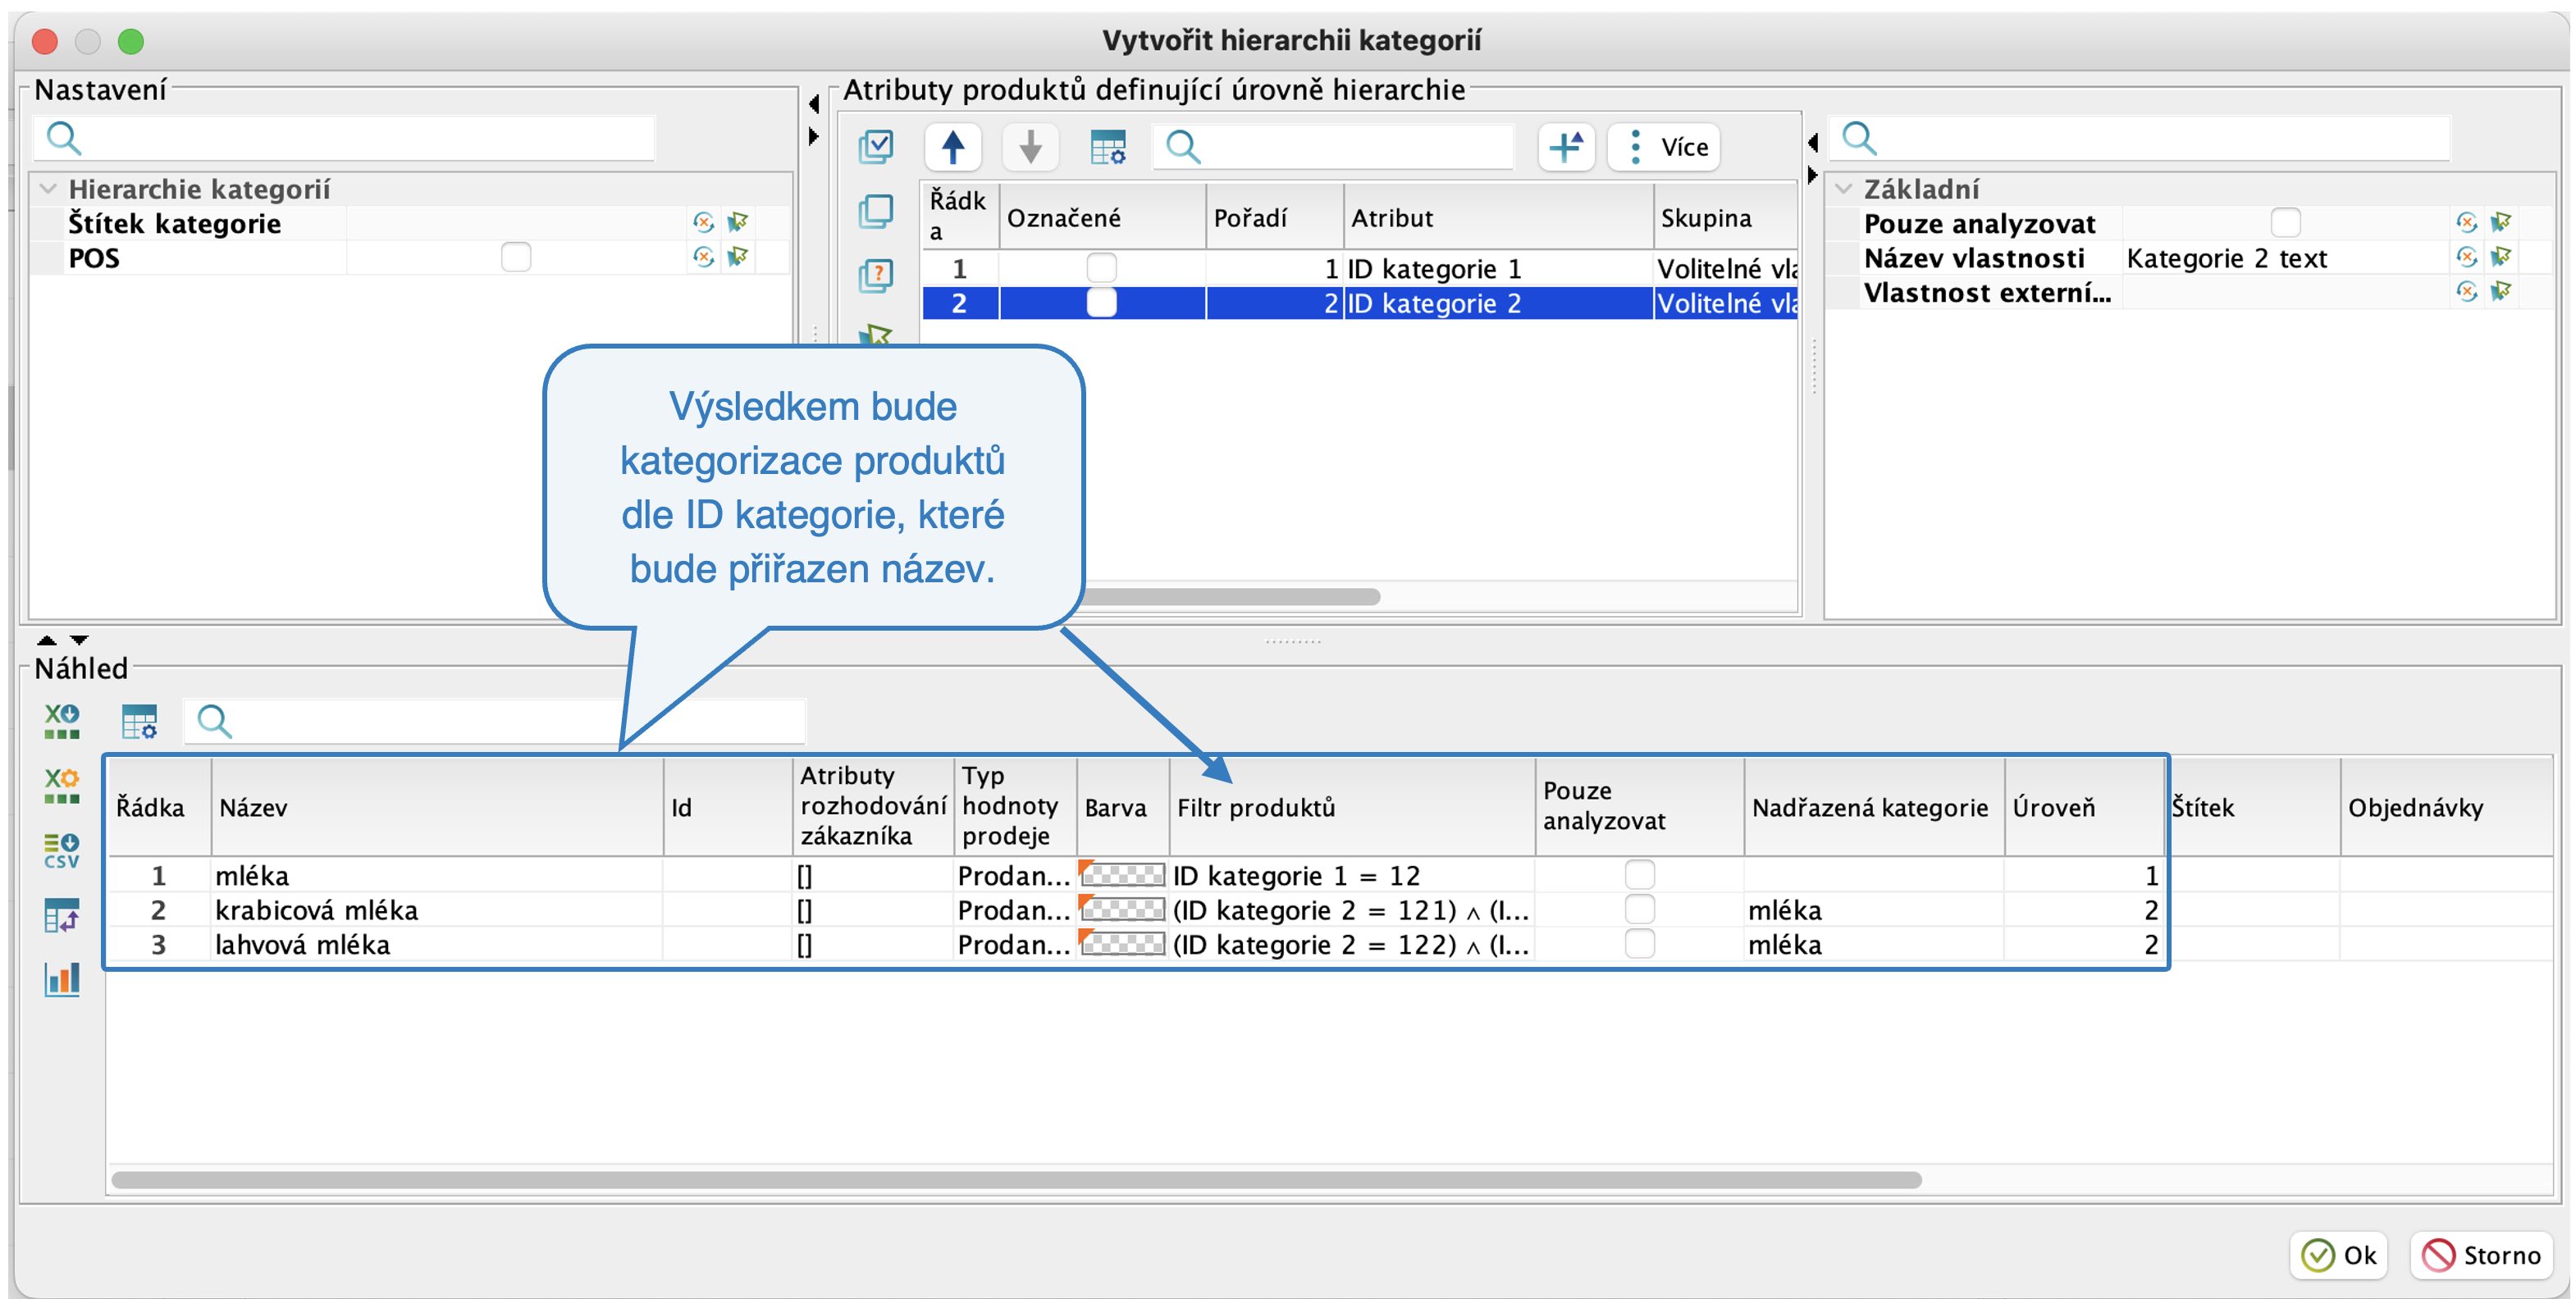Select ID kategorie 2 attribute row

pyautogui.click(x=1359, y=303)
